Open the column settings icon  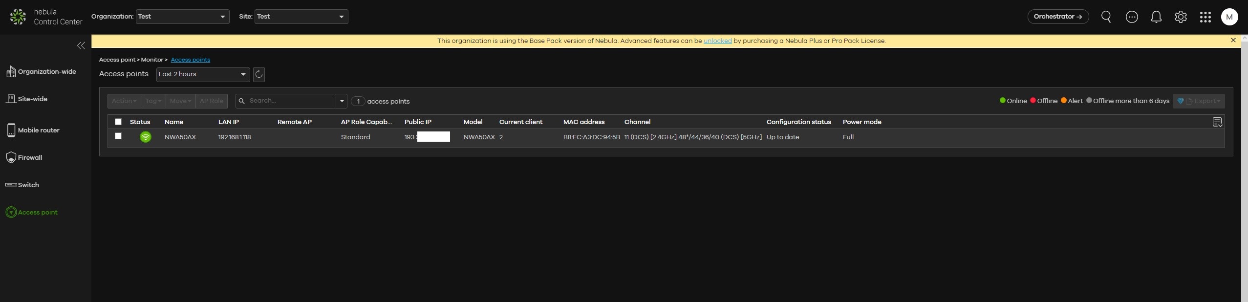1217,122
